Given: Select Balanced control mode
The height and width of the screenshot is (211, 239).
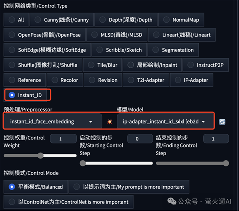Looking at the screenshot, I should coord(36,187).
